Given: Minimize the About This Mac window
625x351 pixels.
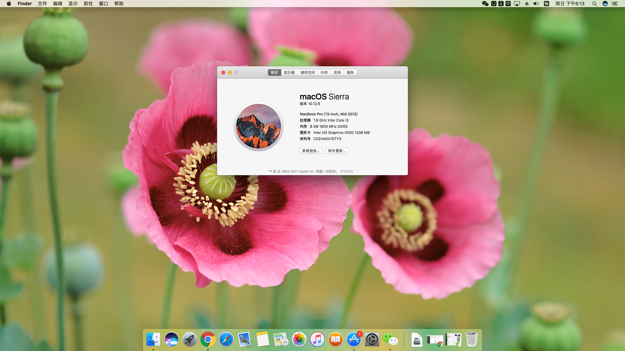Looking at the screenshot, I should [230, 72].
